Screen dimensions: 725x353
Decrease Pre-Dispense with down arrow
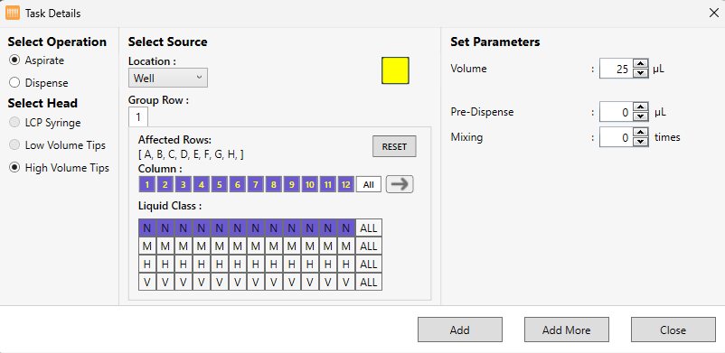tap(640, 116)
